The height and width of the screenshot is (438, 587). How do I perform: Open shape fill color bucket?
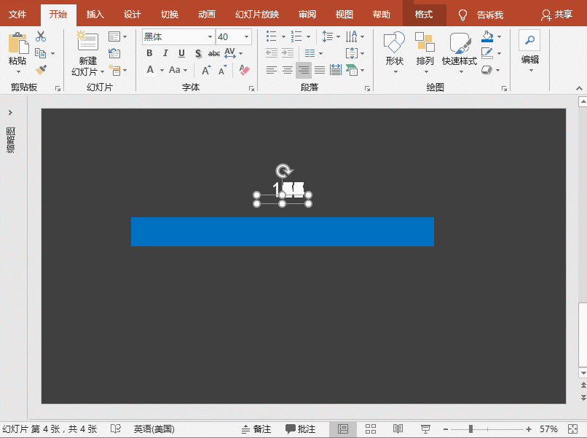pos(487,36)
